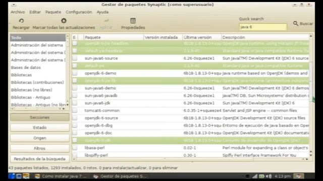Screen dimensions: 323x181
Task: Select Bibliotecas (contribuciones) section
Action: [38, 82]
